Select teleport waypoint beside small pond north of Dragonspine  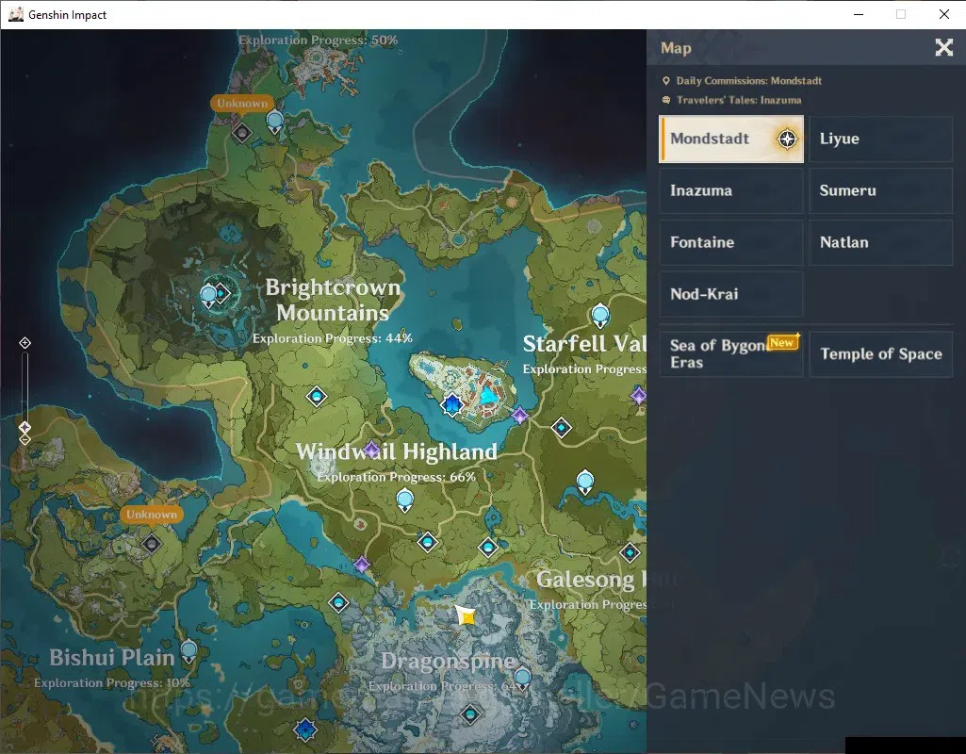488,547
